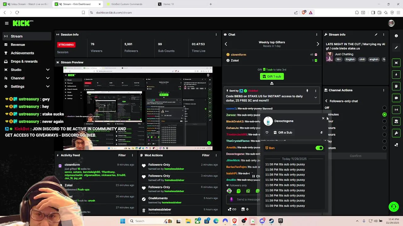403x226 pixels.
Task: Select the Off followers-only radio option
Action: pyautogui.click(x=384, y=108)
